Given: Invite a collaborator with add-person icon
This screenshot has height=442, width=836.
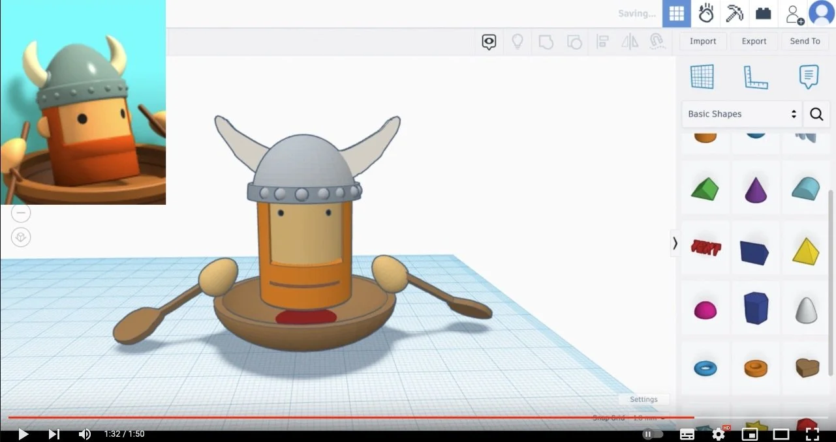Looking at the screenshot, I should click(794, 14).
